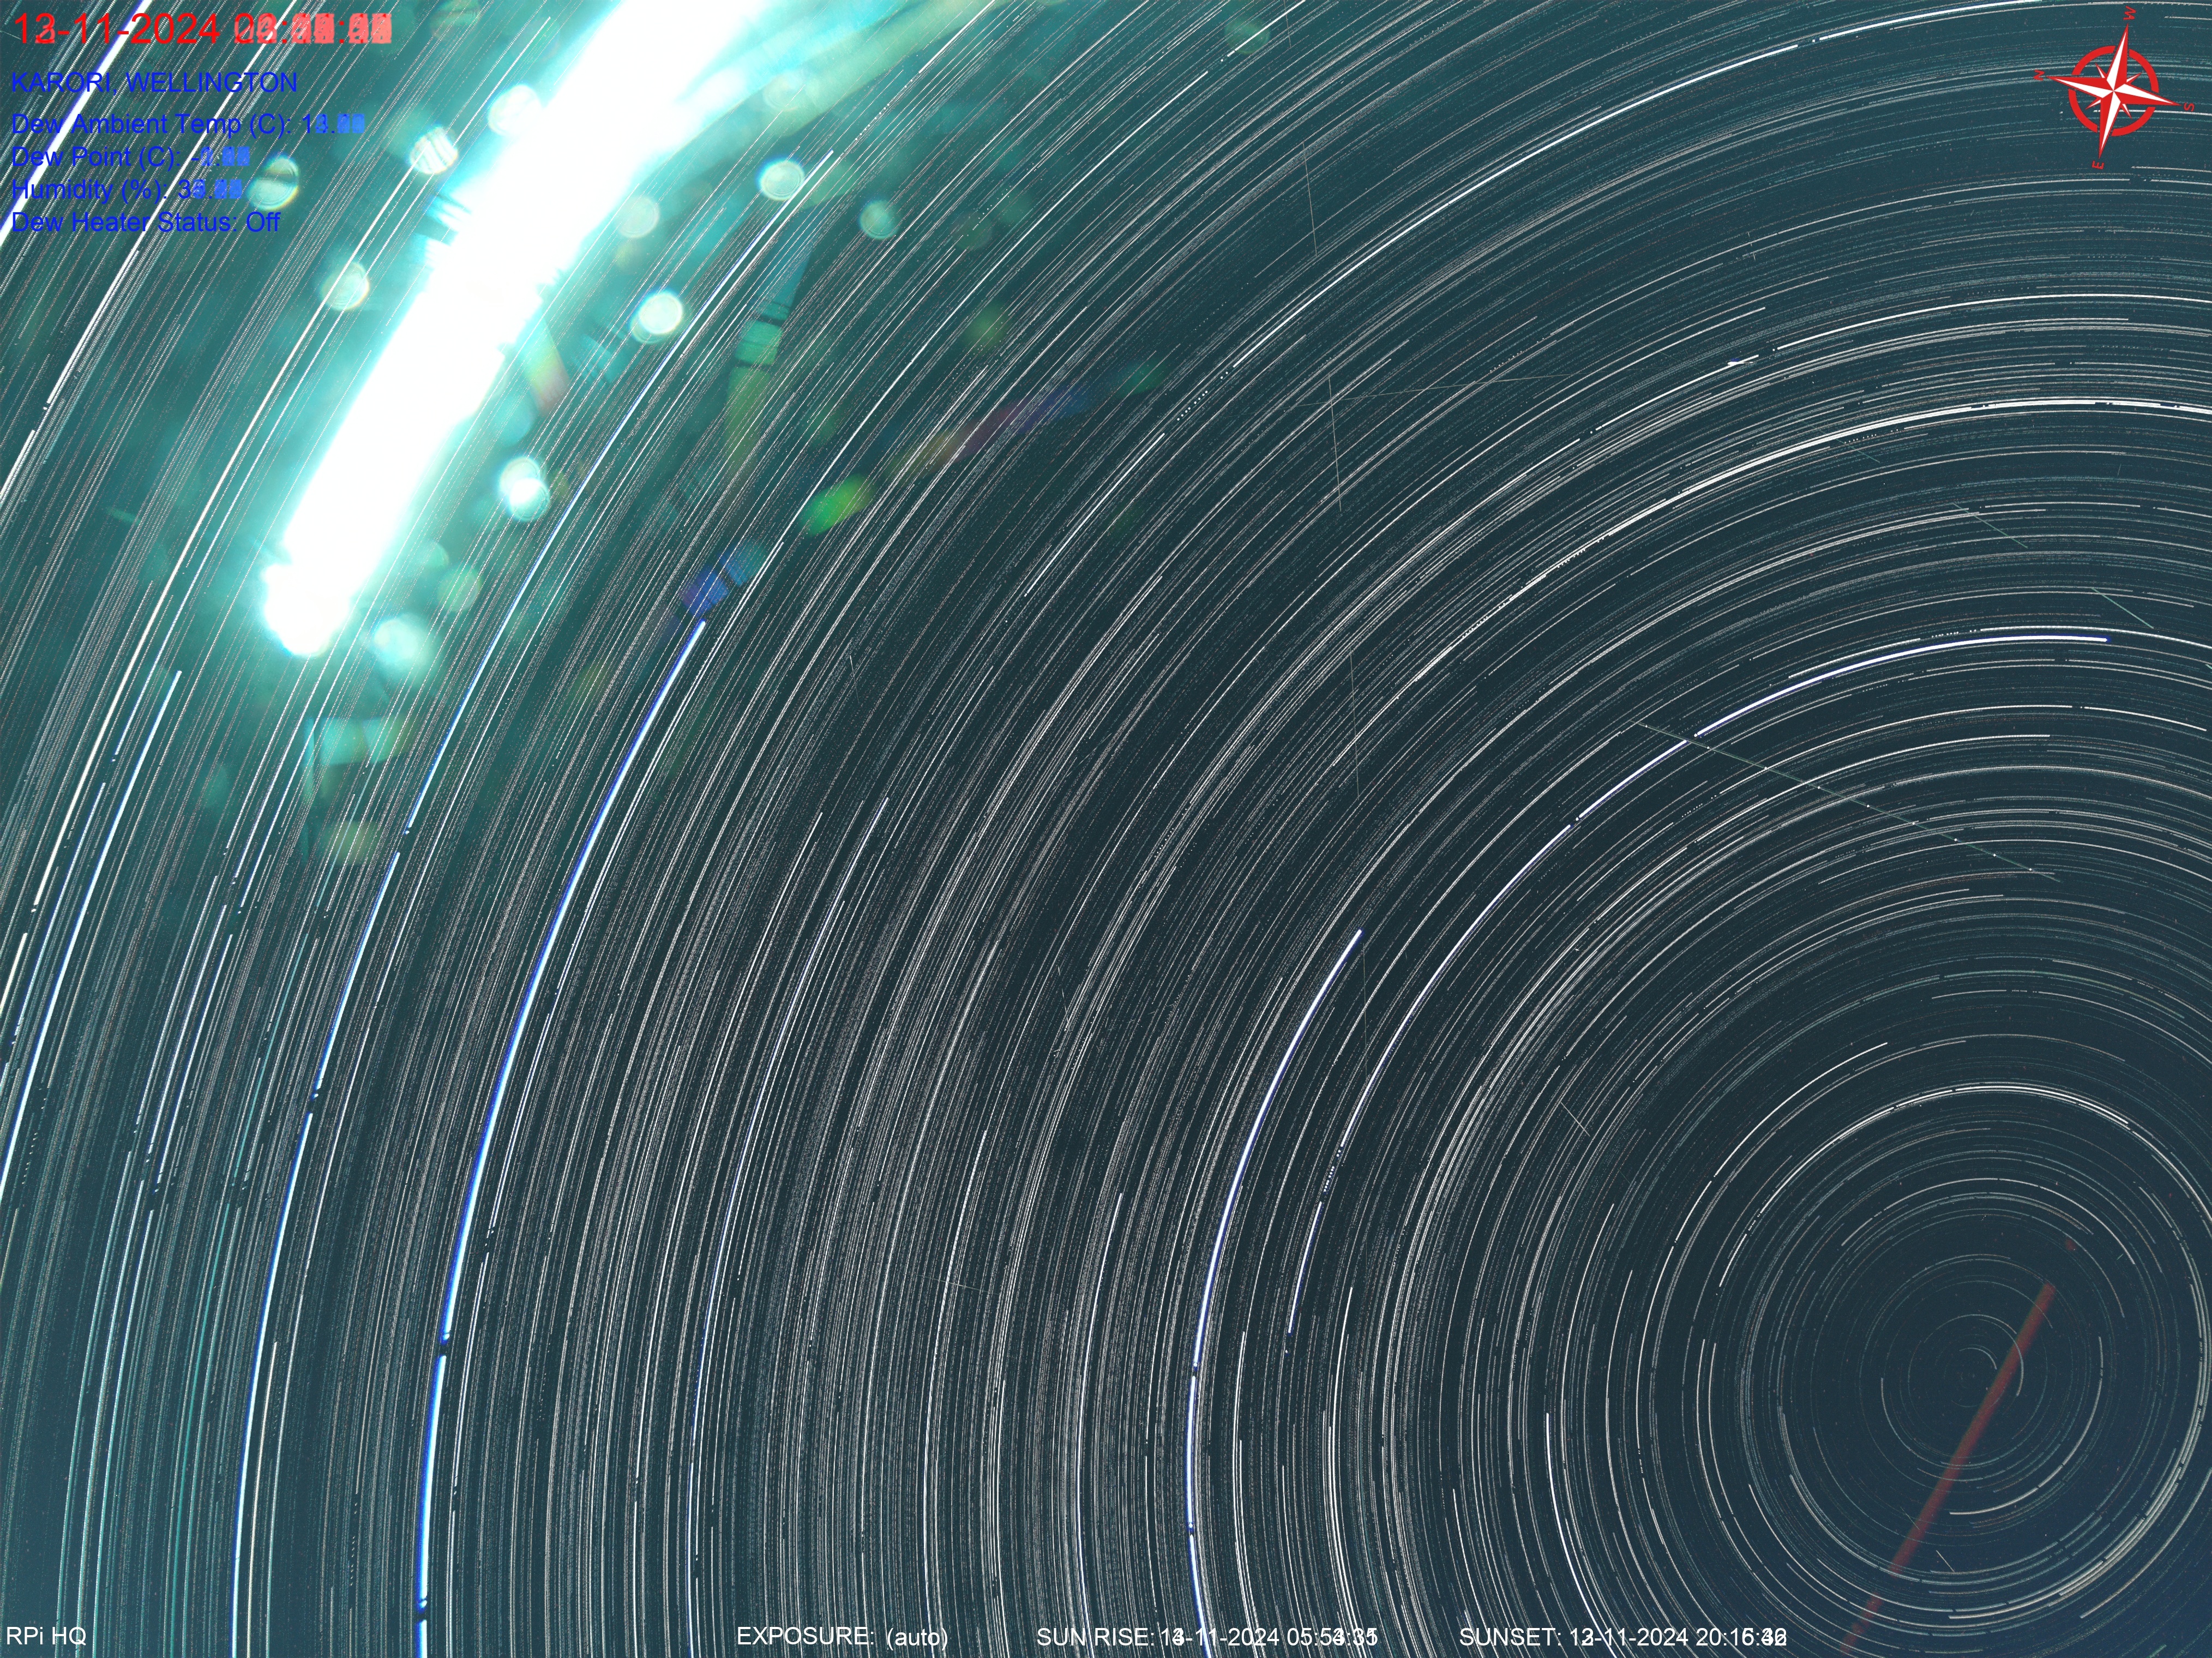
Task: Click the RPi HQ camera label
Action: click(46, 1636)
